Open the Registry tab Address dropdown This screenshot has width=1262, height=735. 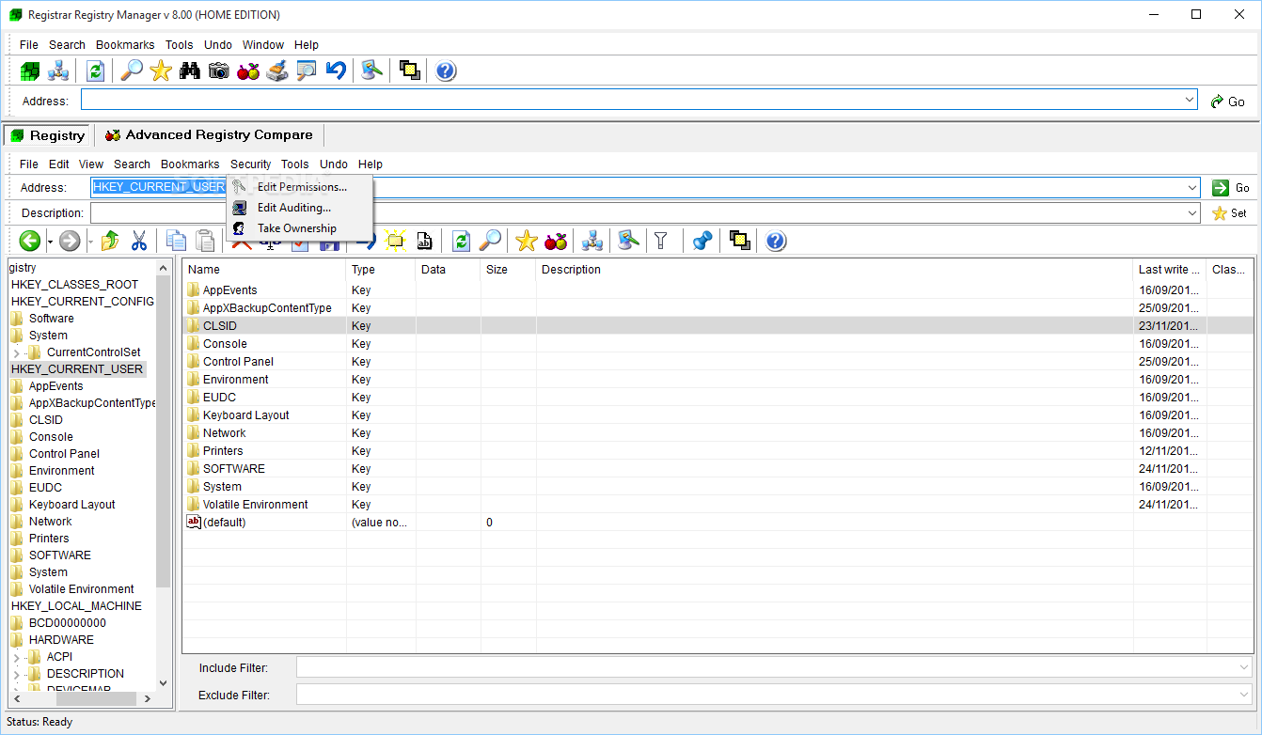pyautogui.click(x=1192, y=187)
